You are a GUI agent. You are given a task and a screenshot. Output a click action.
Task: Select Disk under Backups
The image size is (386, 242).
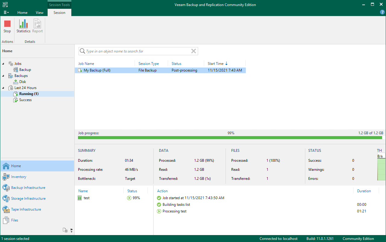(x=23, y=82)
